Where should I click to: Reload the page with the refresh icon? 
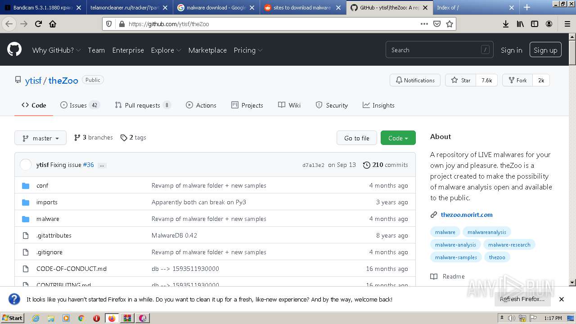click(x=38, y=24)
